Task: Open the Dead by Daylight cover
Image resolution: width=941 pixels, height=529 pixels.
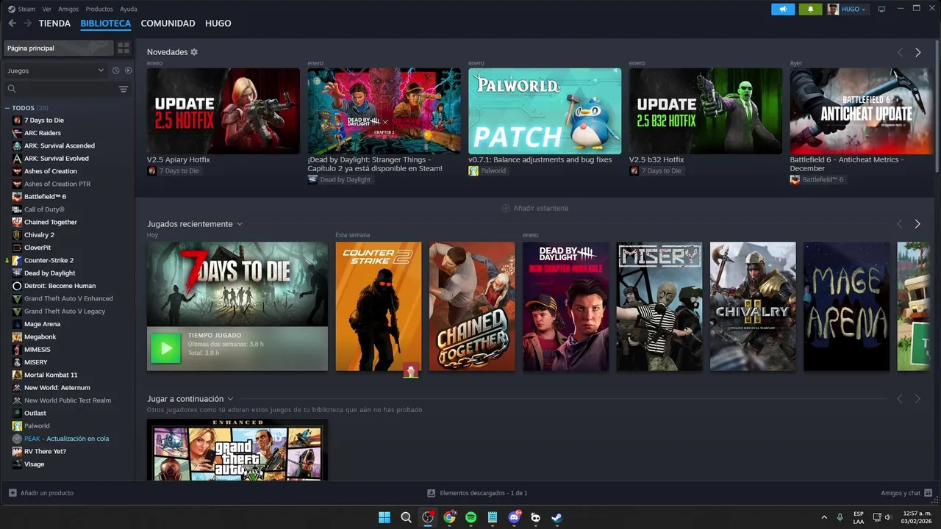Action: (566, 306)
